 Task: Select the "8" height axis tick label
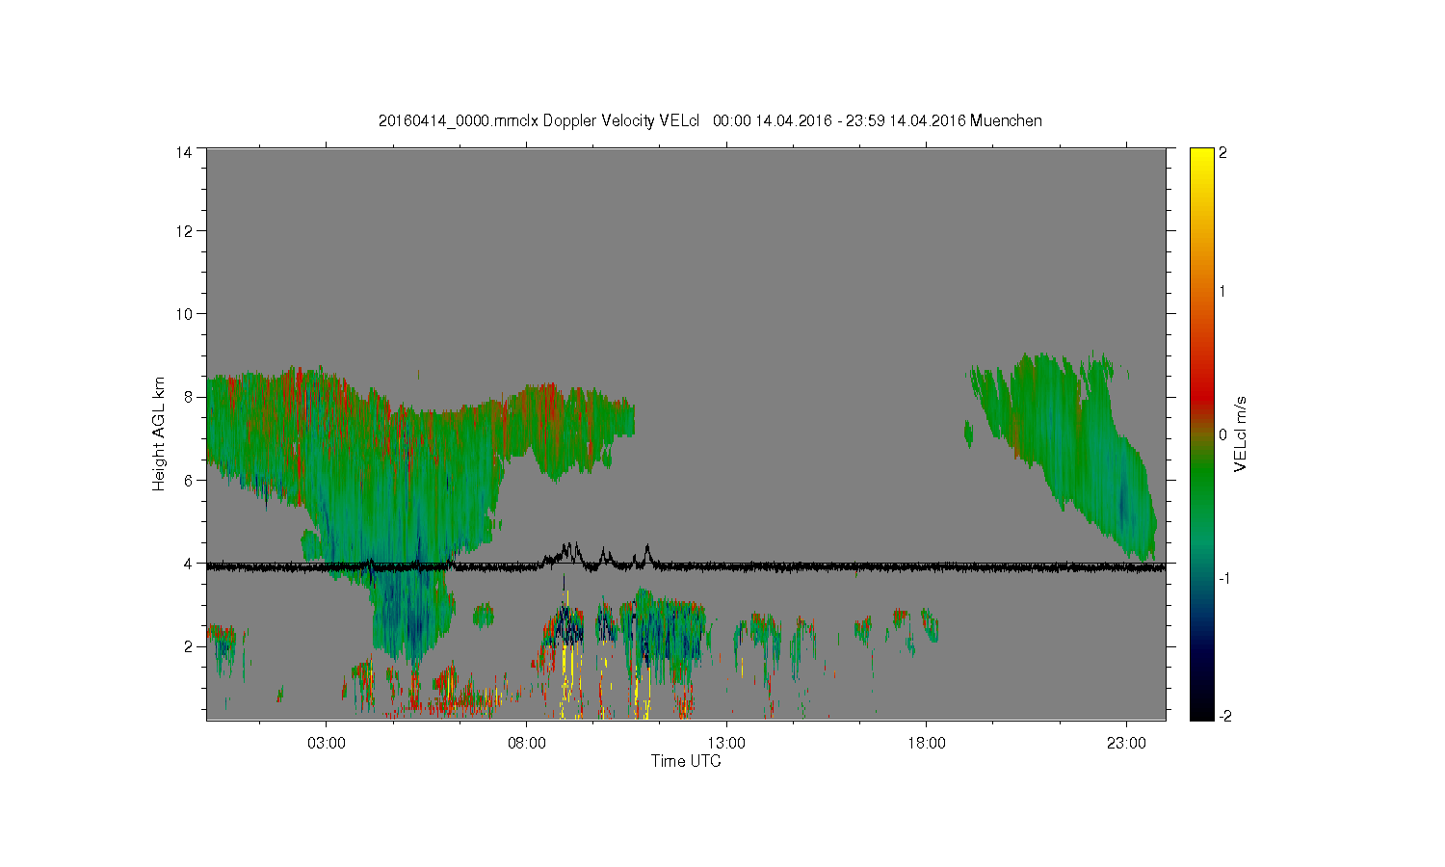tap(188, 397)
